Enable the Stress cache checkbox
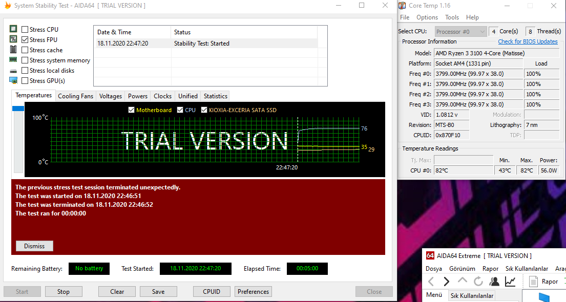This screenshot has width=566, height=302. [x=25, y=50]
